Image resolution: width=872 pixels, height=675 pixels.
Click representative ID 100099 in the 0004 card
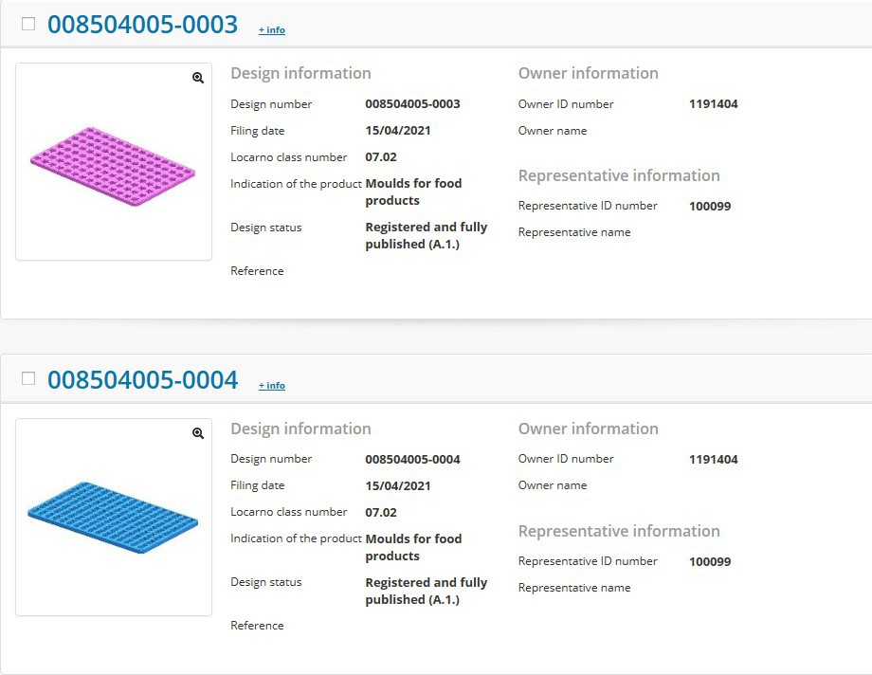(710, 561)
